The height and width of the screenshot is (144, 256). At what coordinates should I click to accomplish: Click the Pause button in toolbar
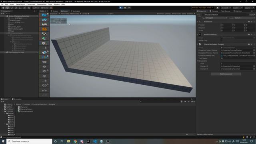[125, 8]
